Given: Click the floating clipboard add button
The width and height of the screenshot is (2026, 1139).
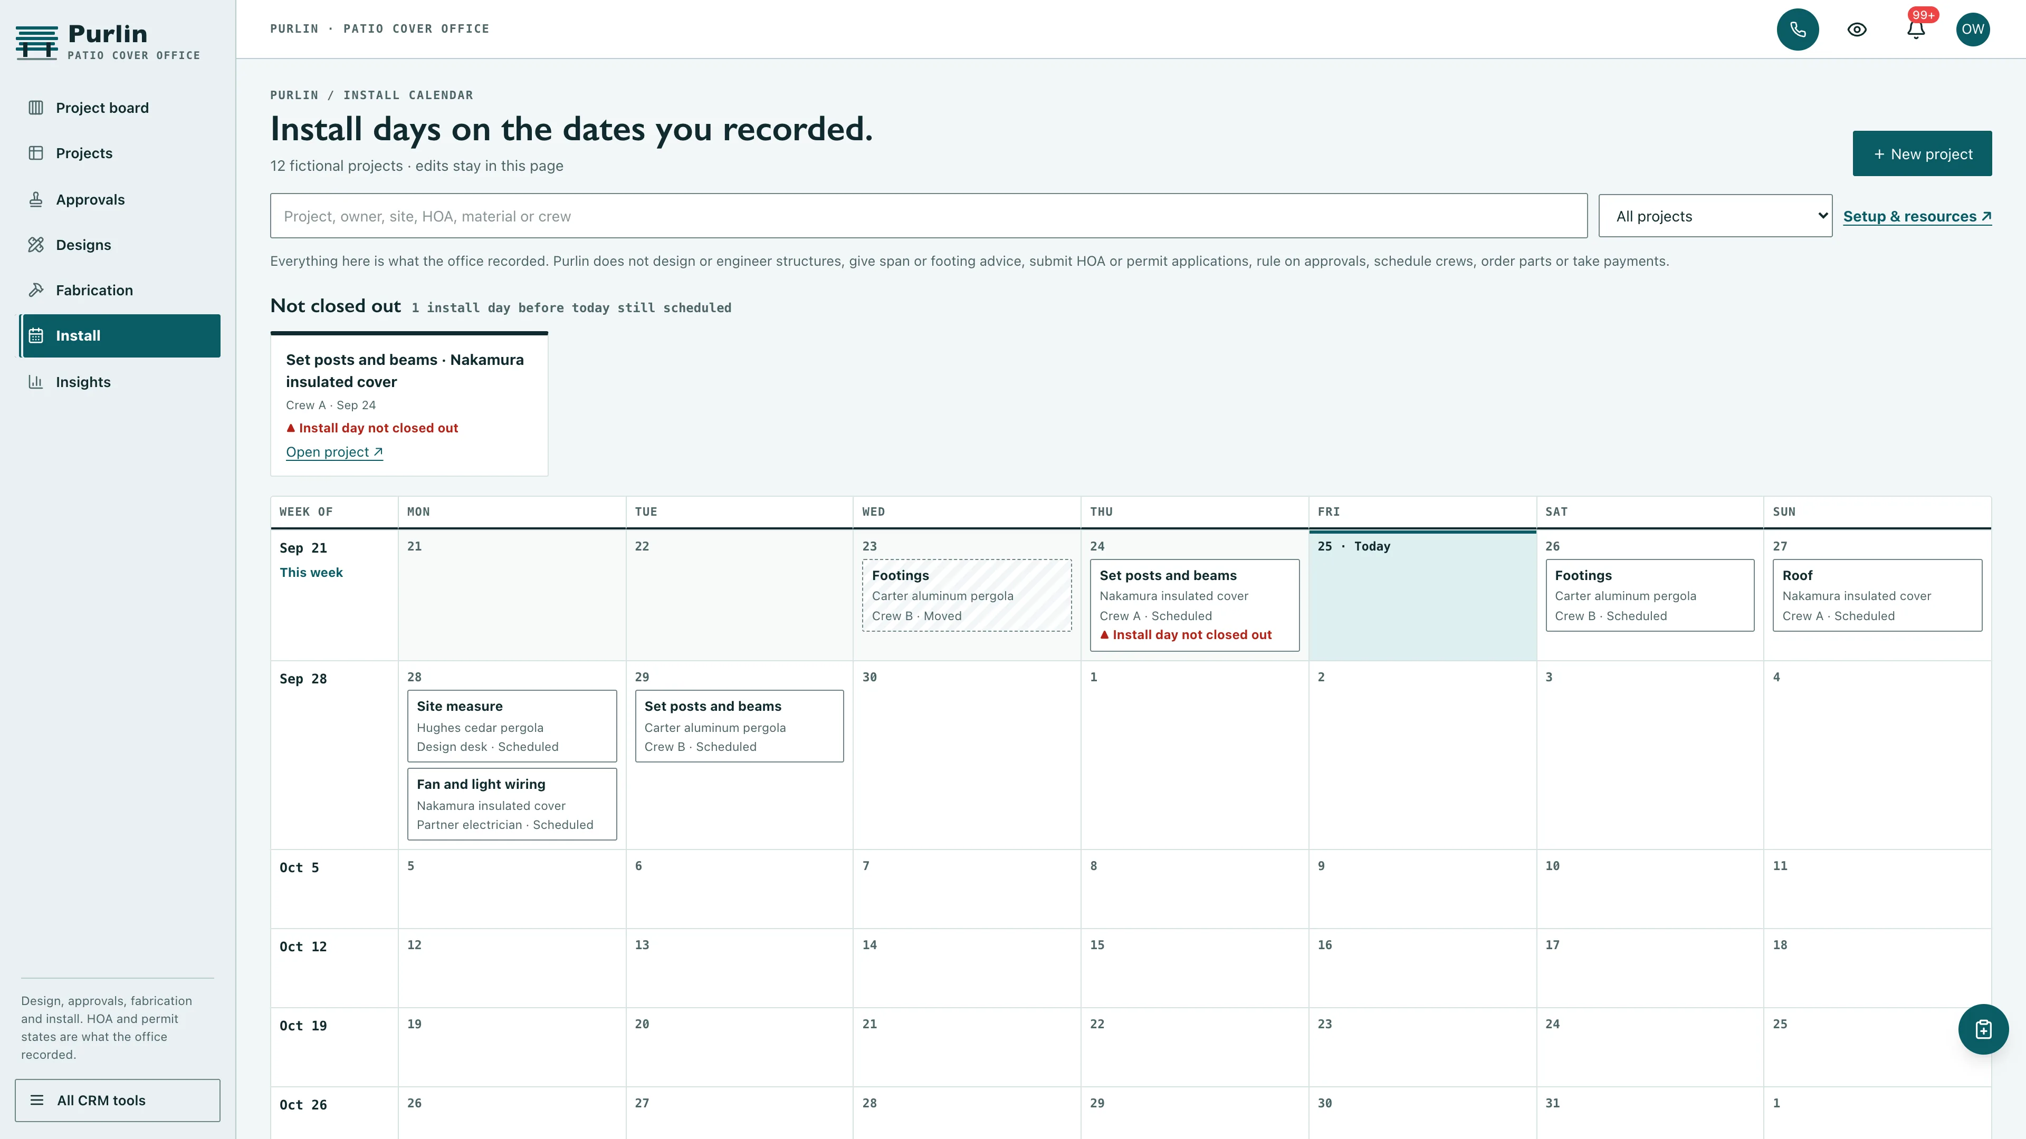Looking at the screenshot, I should [x=1983, y=1029].
